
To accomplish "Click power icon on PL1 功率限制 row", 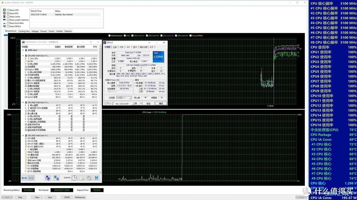I will [x=26, y=166].
